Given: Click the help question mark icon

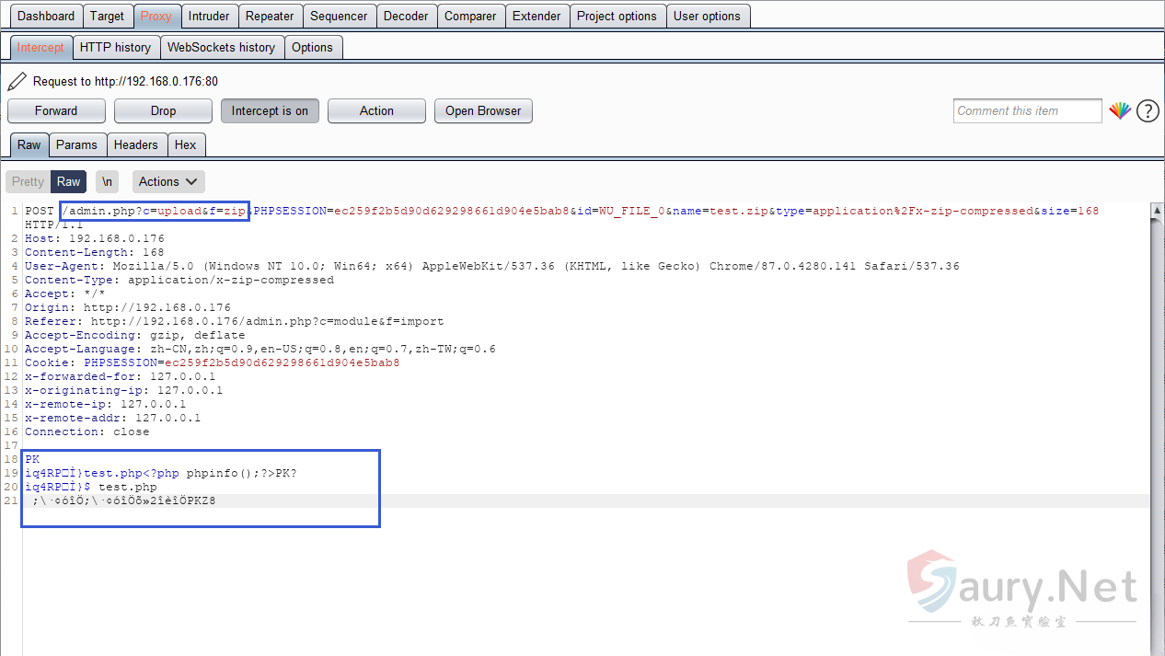Looking at the screenshot, I should [x=1148, y=111].
